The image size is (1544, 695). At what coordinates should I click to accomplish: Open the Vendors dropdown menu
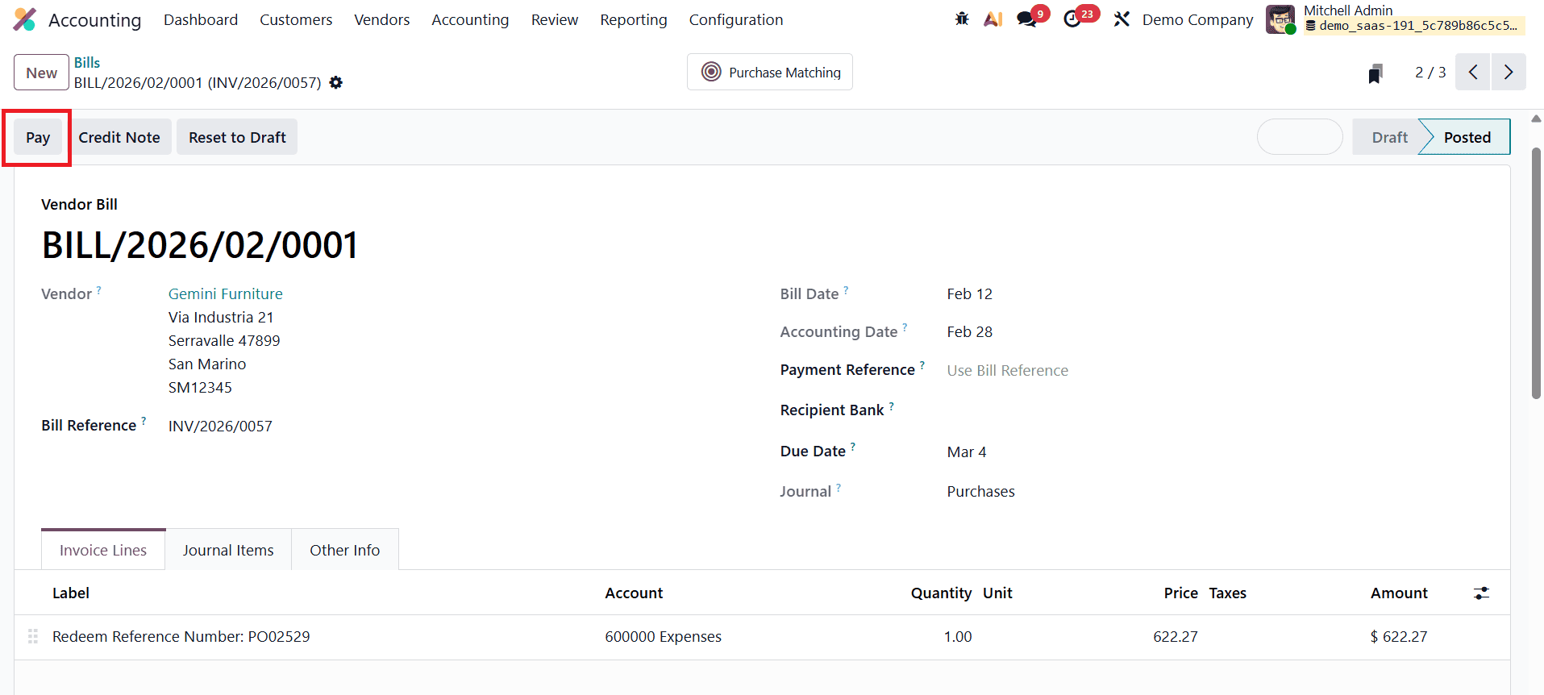point(381,19)
